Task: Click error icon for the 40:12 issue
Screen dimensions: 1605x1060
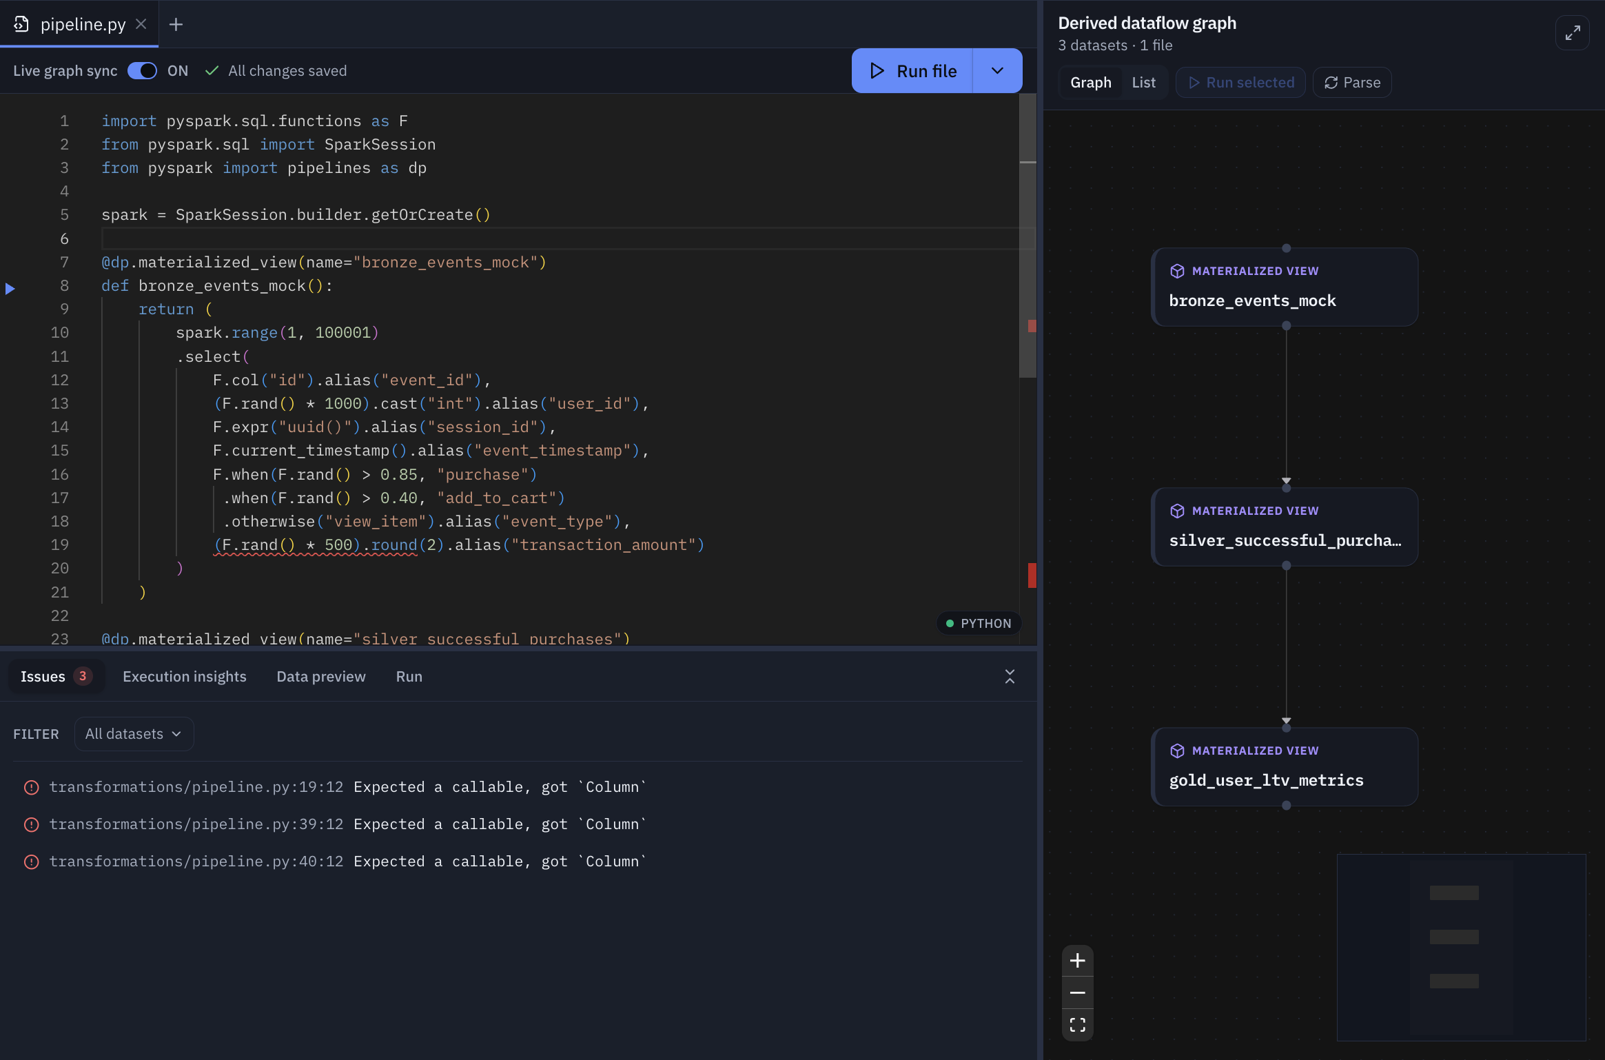Action: click(x=32, y=862)
